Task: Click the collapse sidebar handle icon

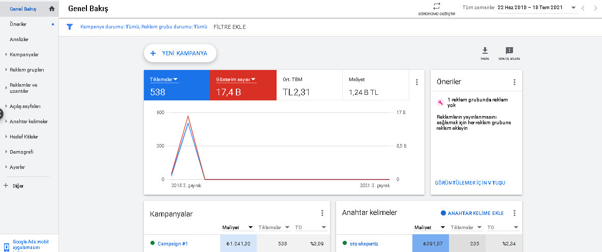Action: pos(1,114)
